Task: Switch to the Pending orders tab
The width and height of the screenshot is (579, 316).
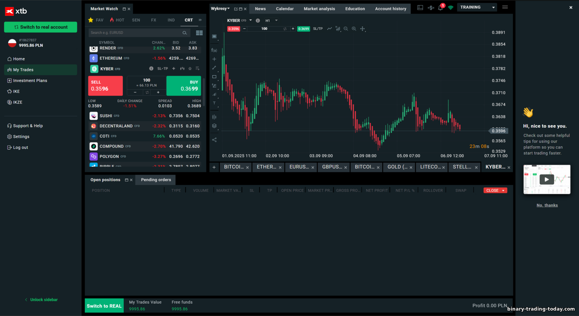Action: pos(156,180)
